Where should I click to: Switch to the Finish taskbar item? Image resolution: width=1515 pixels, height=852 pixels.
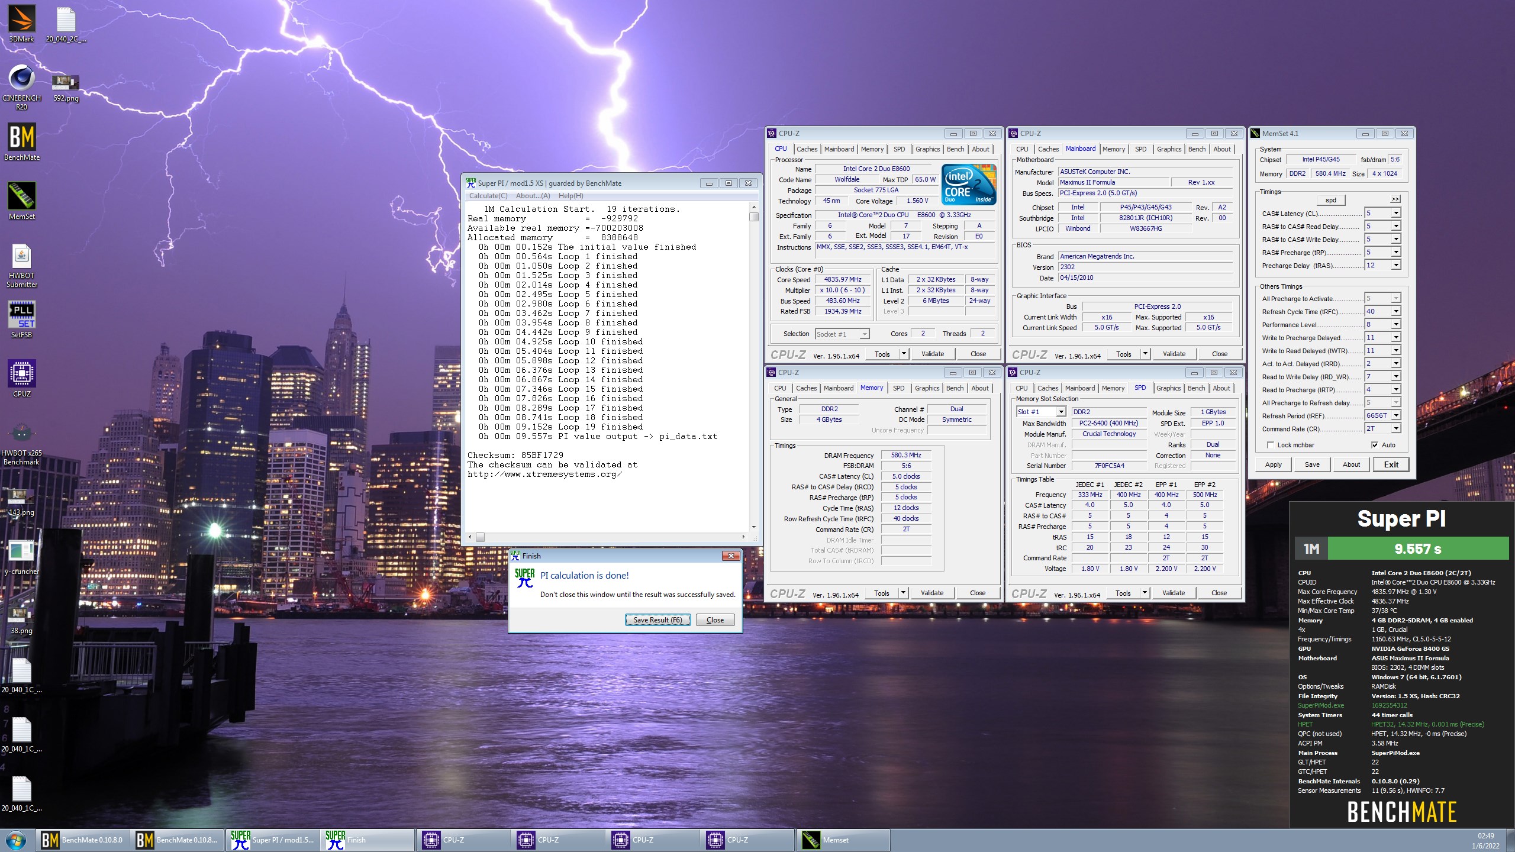tap(368, 840)
